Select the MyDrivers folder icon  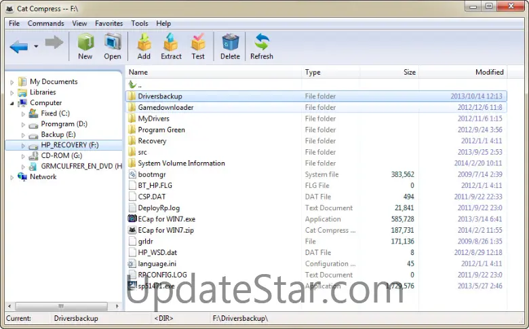(x=132, y=119)
